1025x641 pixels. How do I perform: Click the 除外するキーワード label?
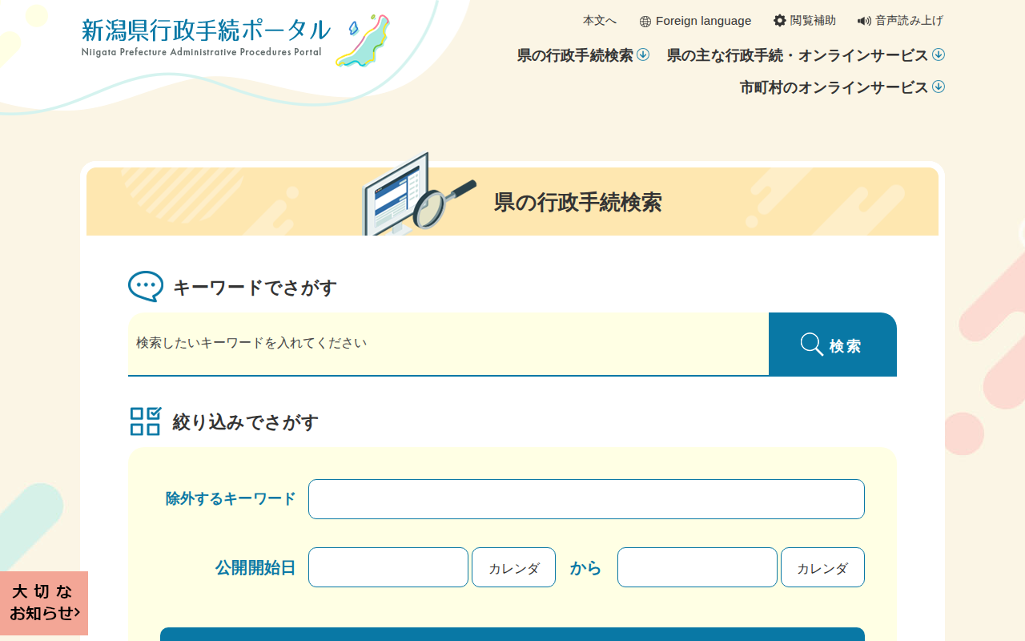231,499
